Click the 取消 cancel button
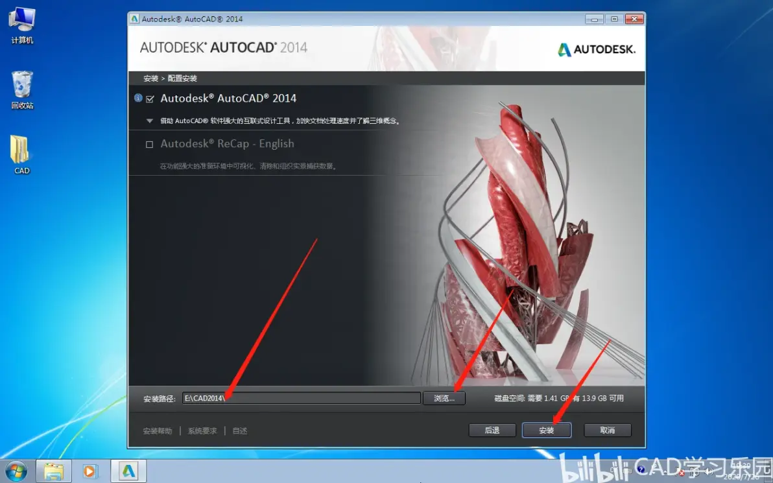 [608, 430]
